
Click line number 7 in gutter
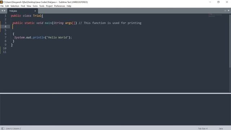click(5, 38)
